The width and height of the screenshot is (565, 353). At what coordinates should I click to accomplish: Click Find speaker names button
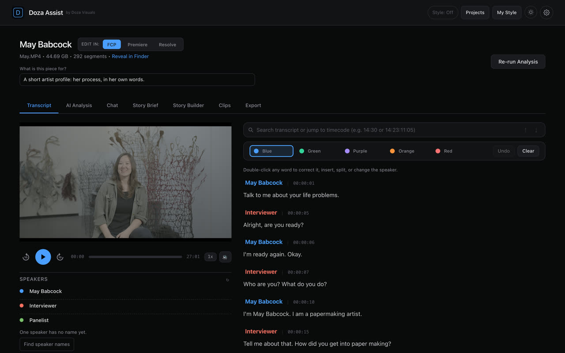(x=47, y=344)
